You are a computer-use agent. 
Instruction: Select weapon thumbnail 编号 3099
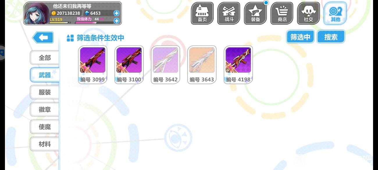coord(92,65)
